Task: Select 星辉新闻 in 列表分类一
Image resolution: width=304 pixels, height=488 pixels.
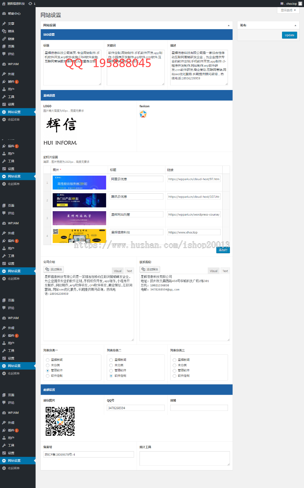Action: click(48, 360)
